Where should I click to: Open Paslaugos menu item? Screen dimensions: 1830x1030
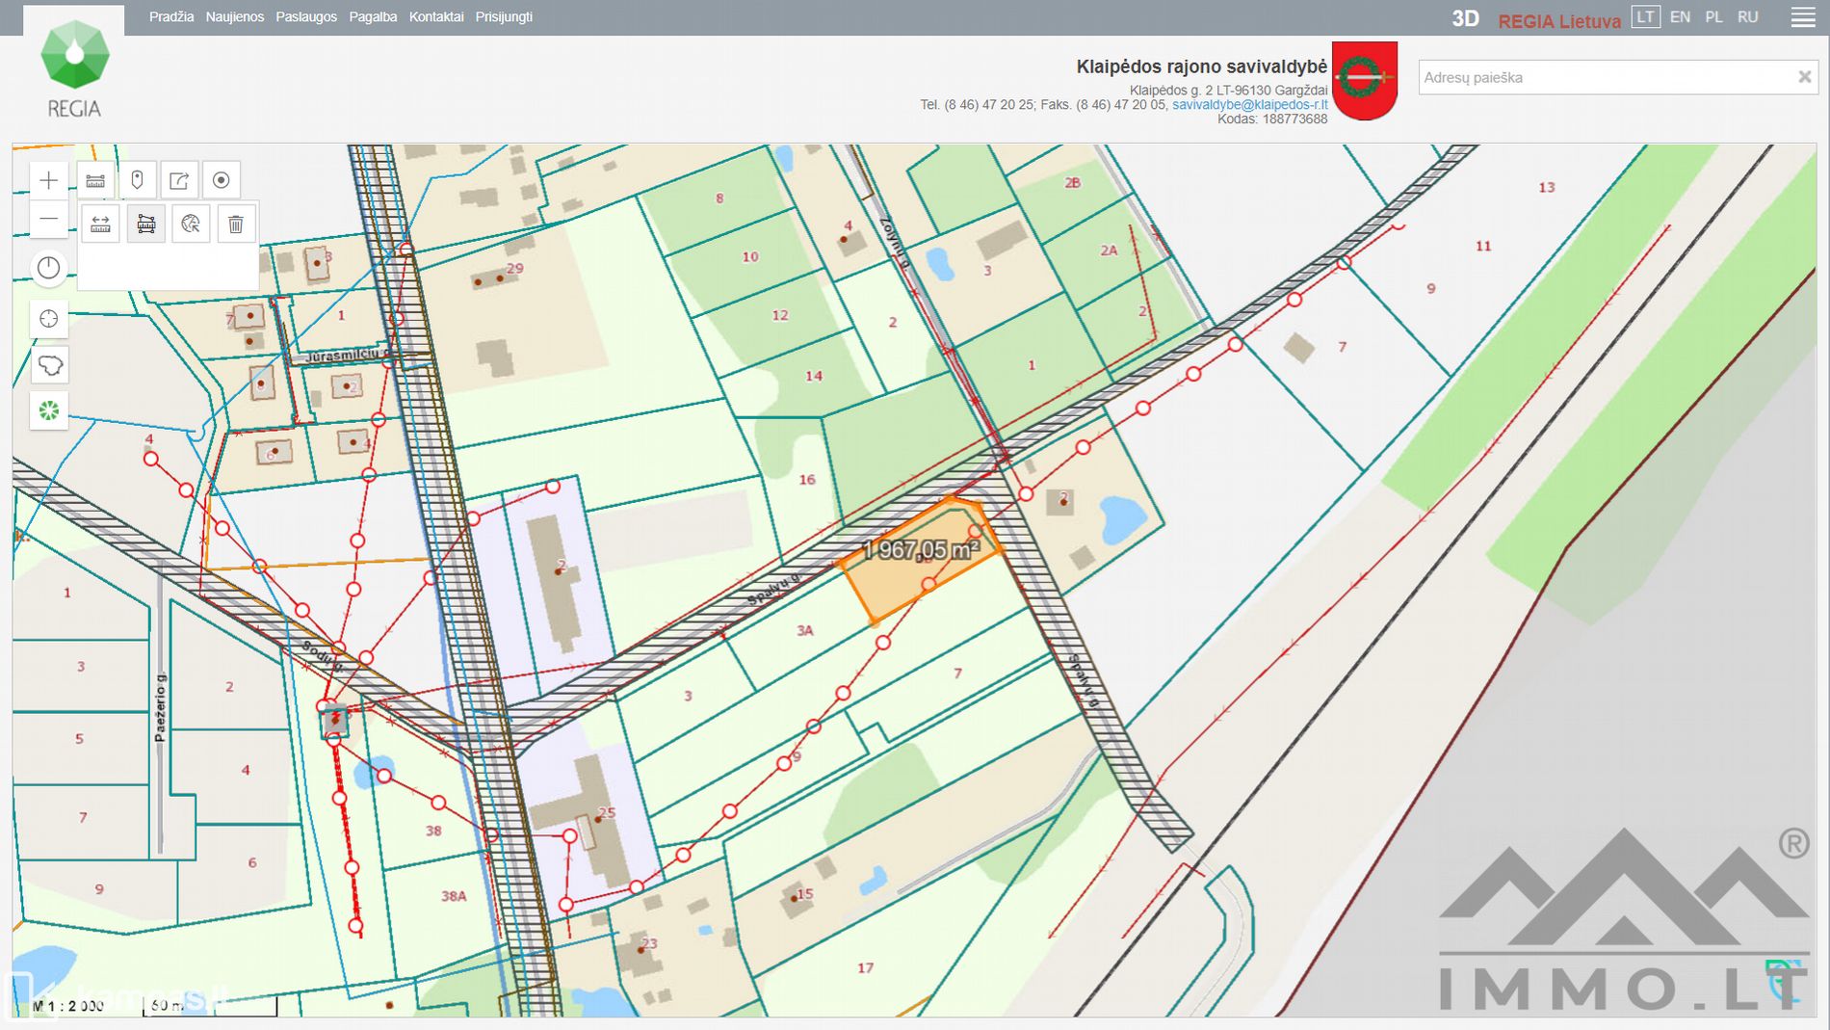(x=306, y=17)
